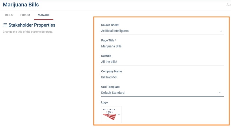231x127 pixels.
Task: Click the Page Title input field
Action: point(162,46)
